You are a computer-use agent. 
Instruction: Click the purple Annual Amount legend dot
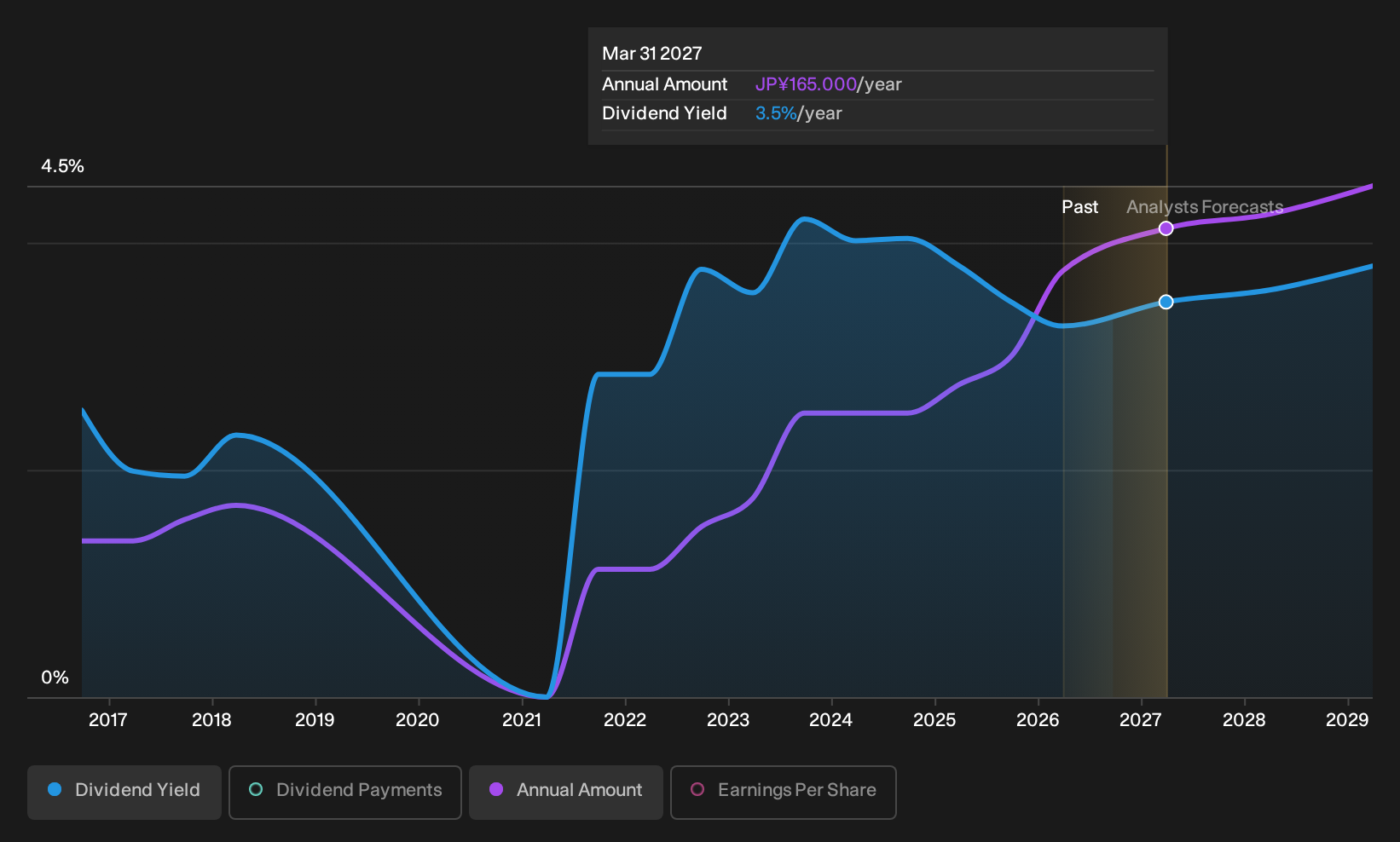click(x=496, y=790)
